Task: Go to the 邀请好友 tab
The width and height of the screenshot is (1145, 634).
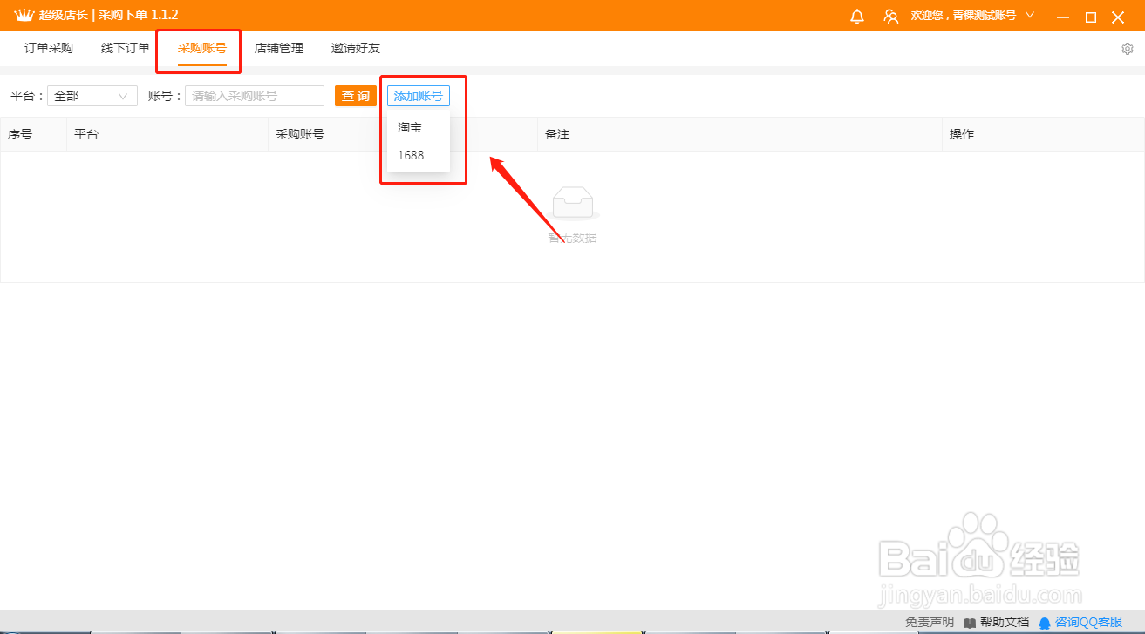Action: pyautogui.click(x=356, y=49)
